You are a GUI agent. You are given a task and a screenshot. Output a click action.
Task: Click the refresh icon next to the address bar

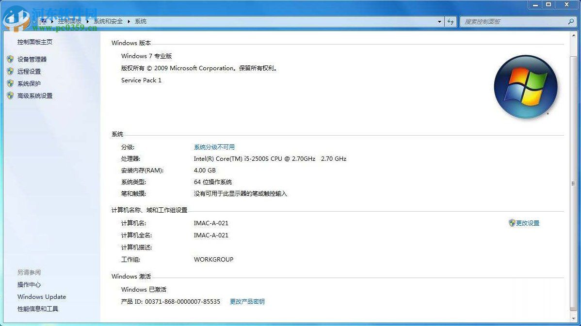coord(451,21)
